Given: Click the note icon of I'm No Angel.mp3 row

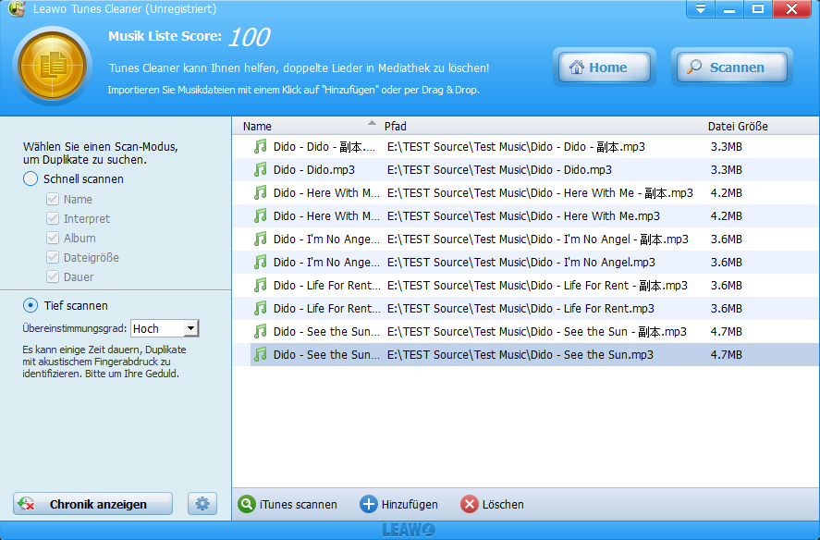Looking at the screenshot, I should (x=260, y=262).
